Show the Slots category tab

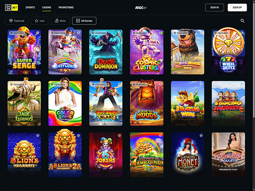click(60, 21)
